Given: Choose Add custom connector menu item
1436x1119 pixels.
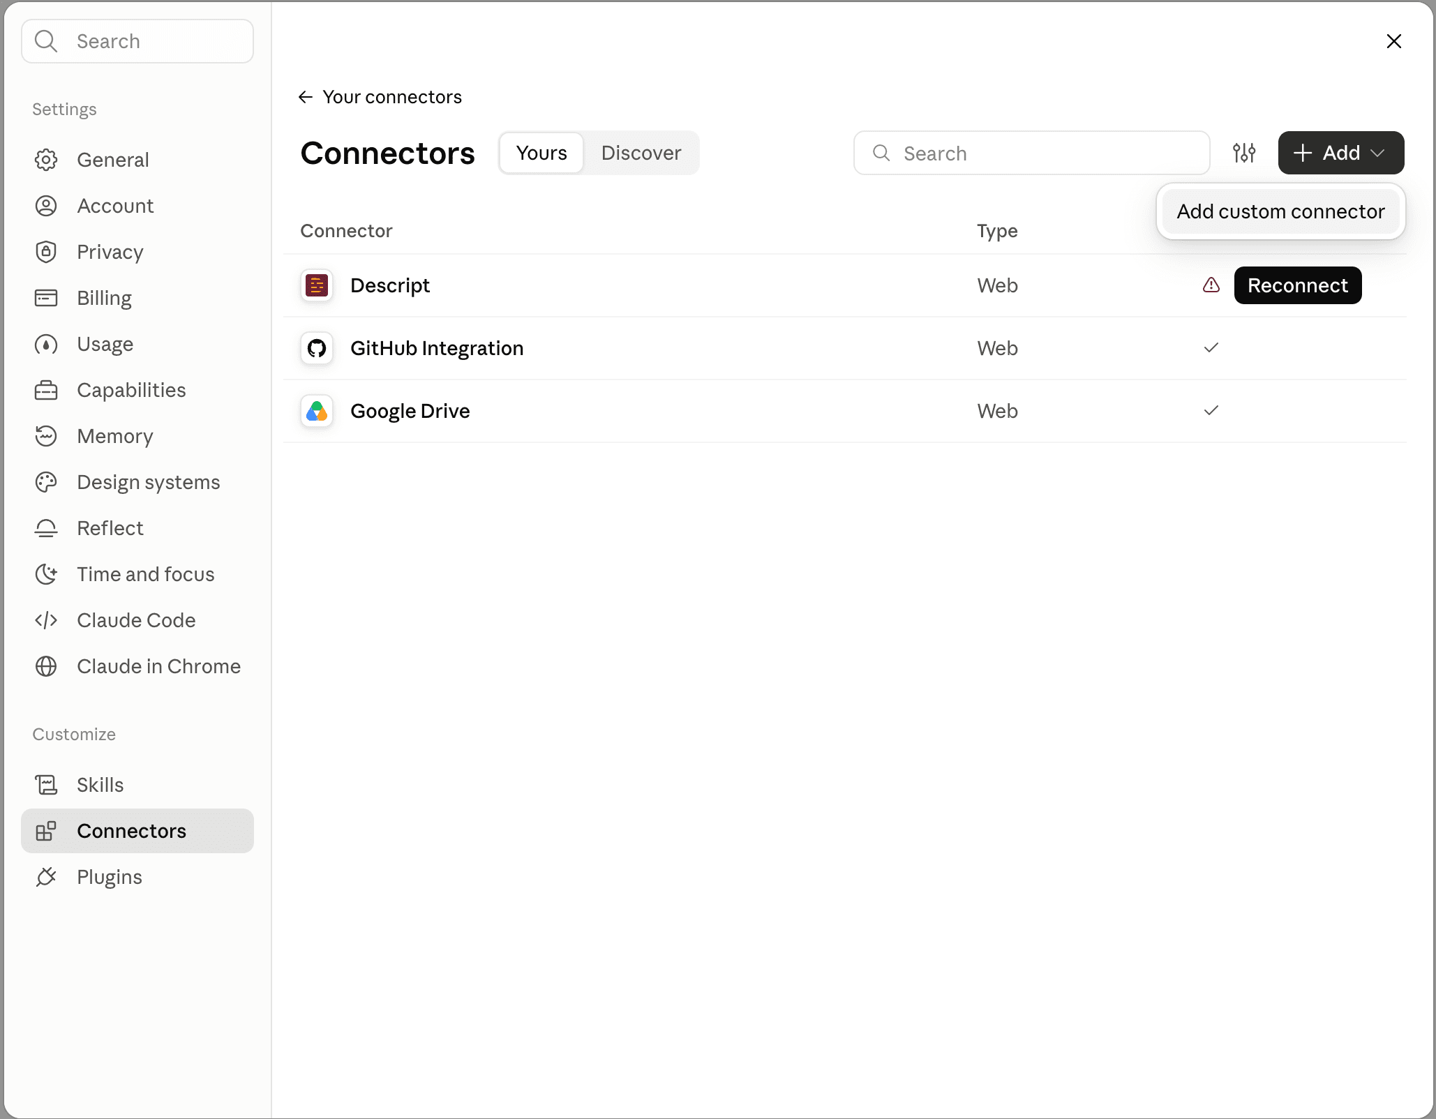Looking at the screenshot, I should [1280, 211].
